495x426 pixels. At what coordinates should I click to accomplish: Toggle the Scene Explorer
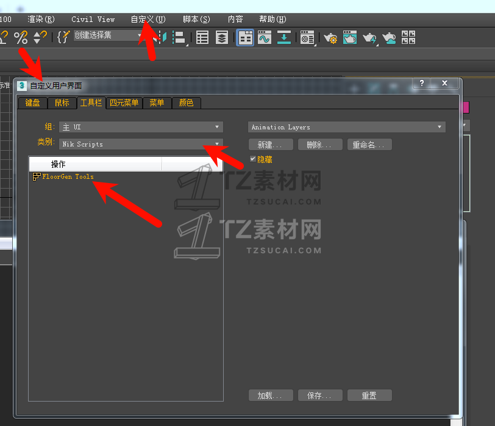click(x=202, y=38)
